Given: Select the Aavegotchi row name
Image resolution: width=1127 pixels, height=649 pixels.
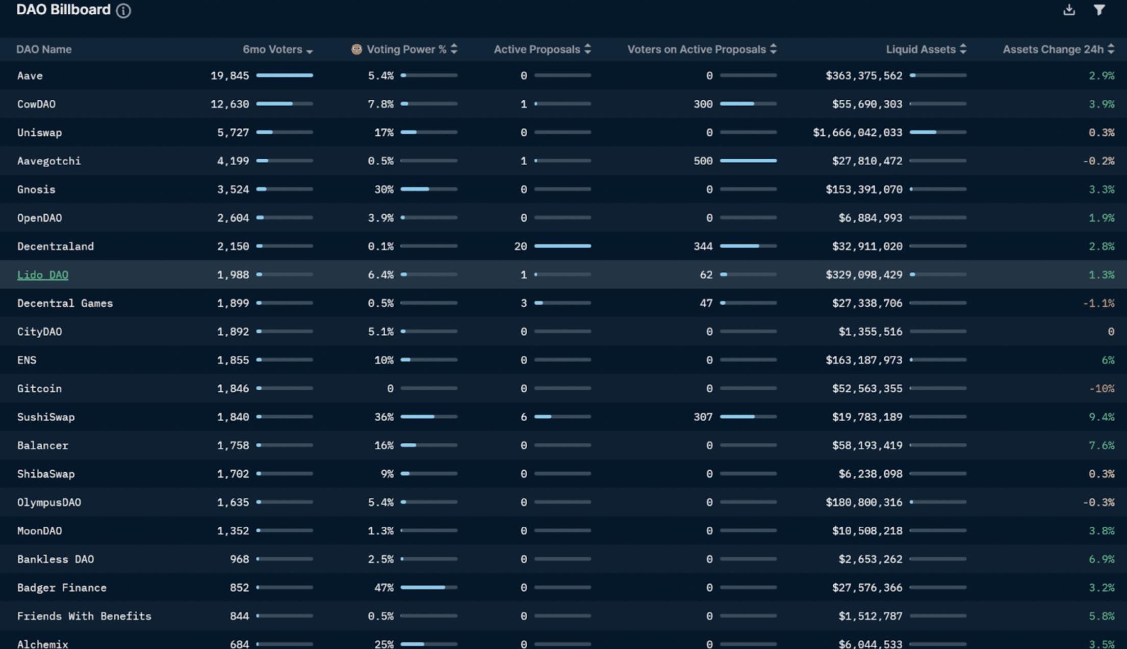Looking at the screenshot, I should coord(49,161).
